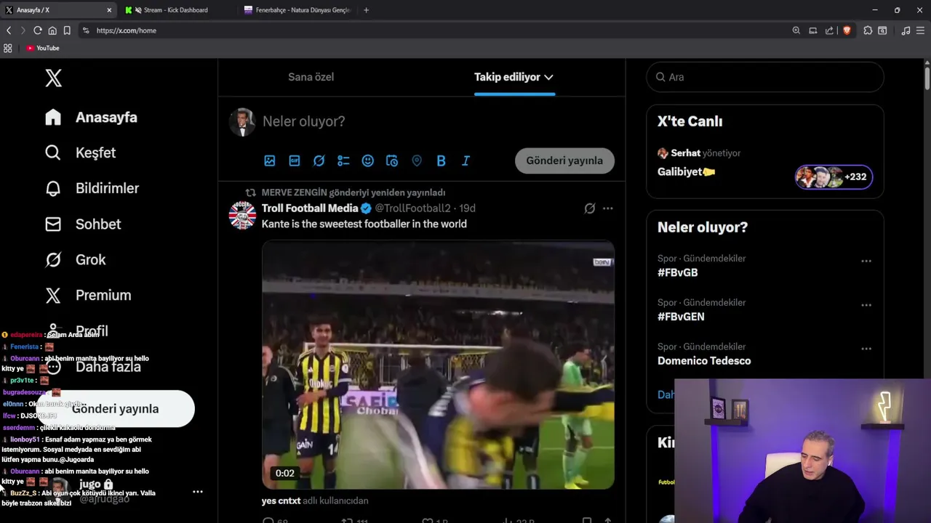Open the Keşfet search icon in sidebar
The image size is (931, 523).
click(x=53, y=153)
